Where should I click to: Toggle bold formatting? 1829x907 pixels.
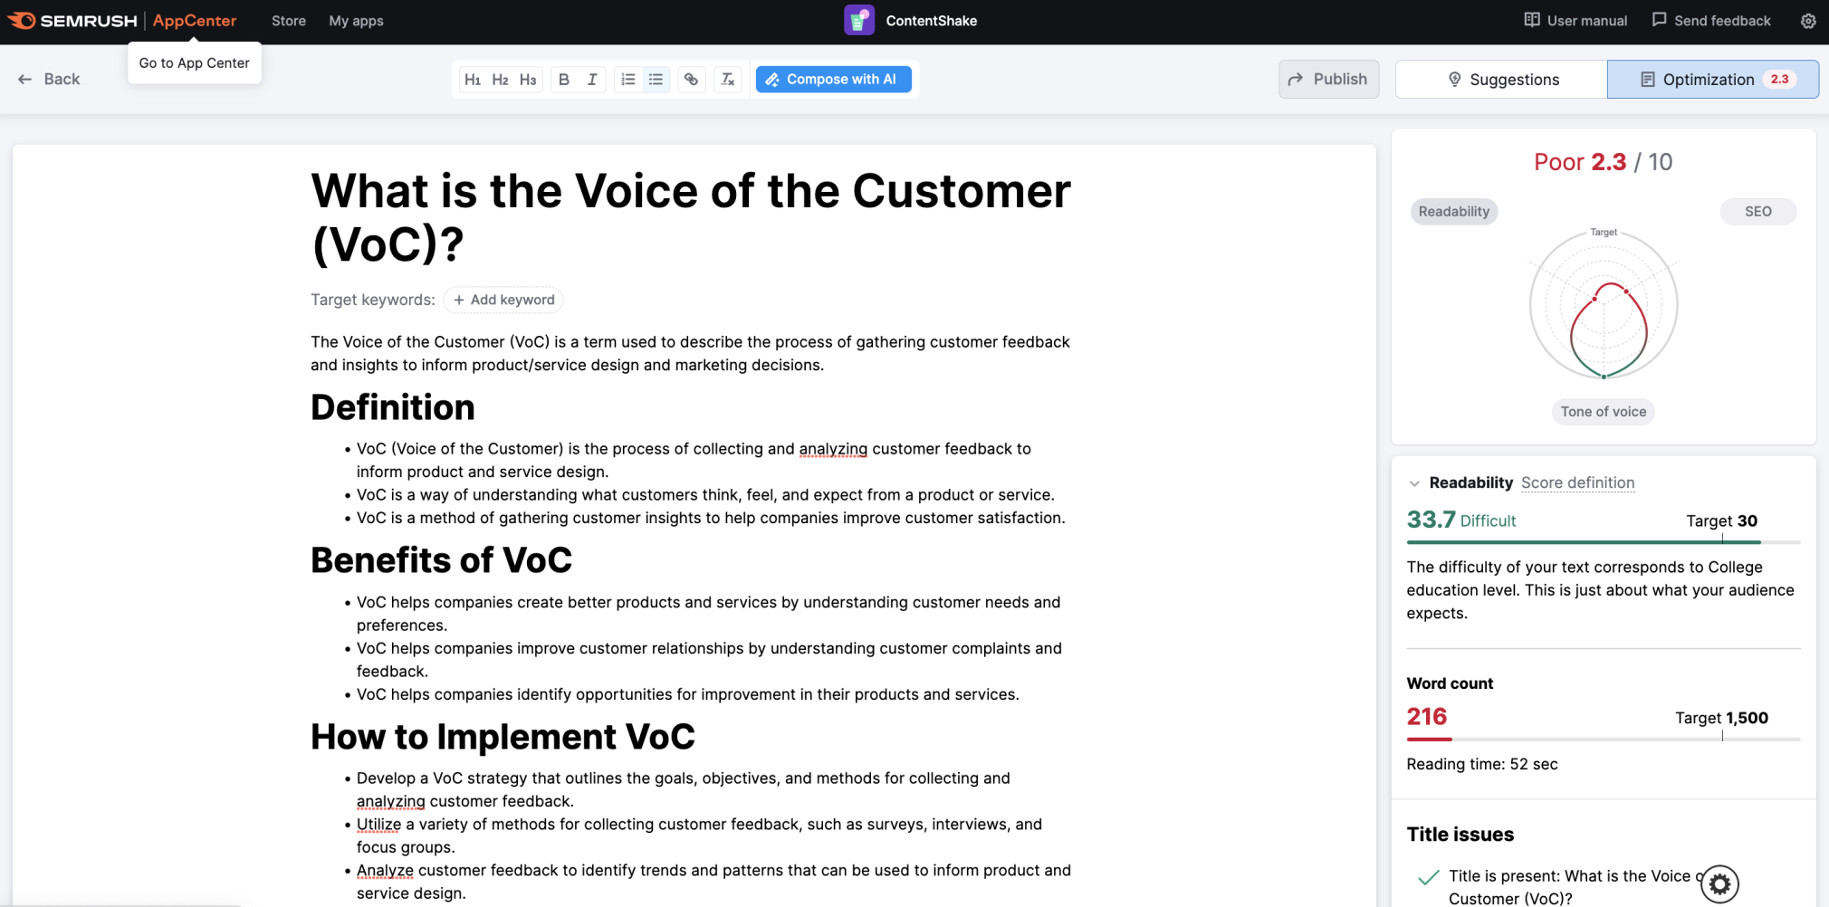tap(564, 80)
